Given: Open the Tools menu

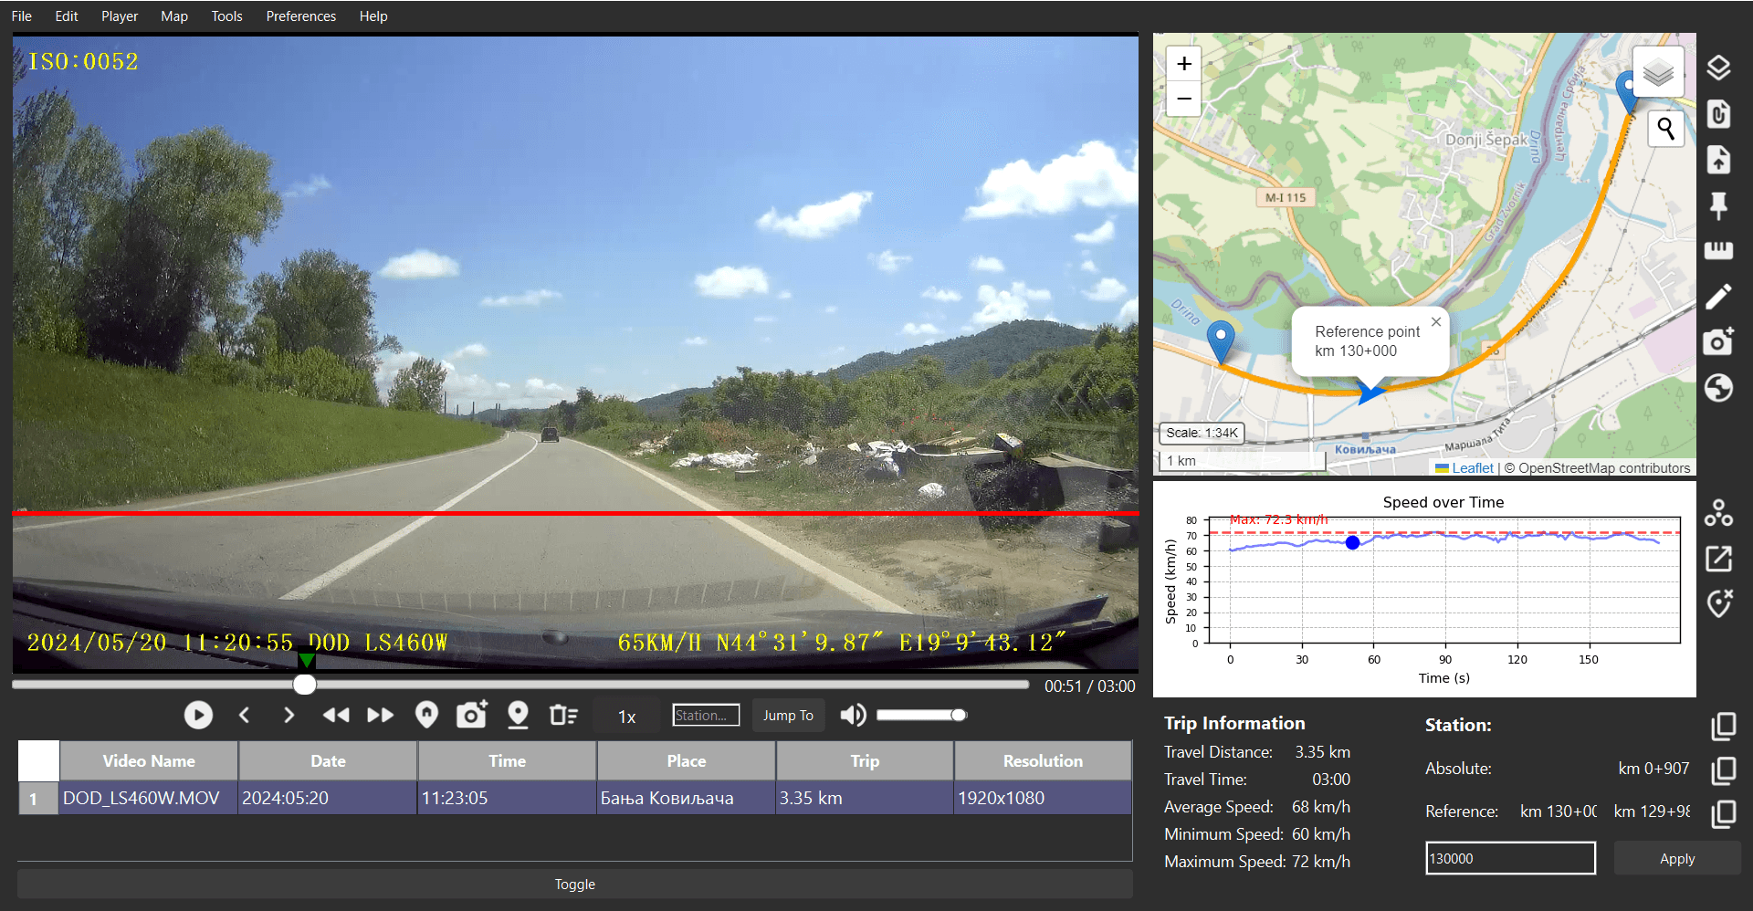Looking at the screenshot, I should [226, 16].
